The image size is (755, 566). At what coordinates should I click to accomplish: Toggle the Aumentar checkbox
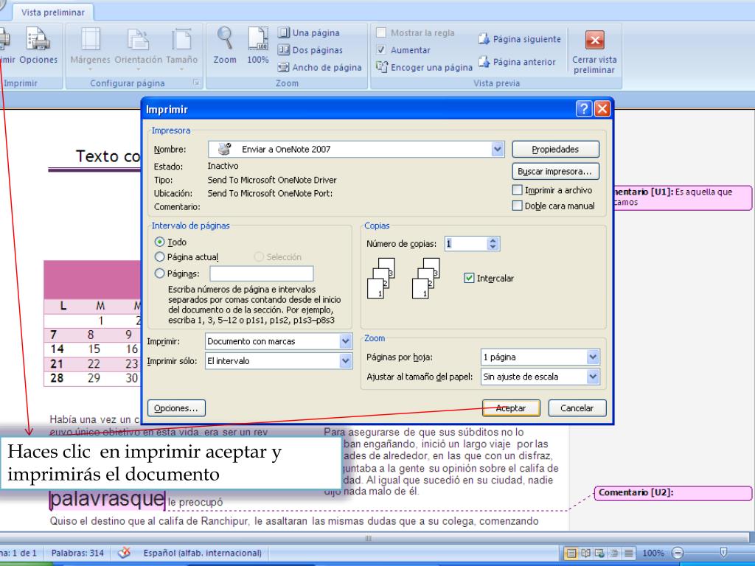pos(381,49)
